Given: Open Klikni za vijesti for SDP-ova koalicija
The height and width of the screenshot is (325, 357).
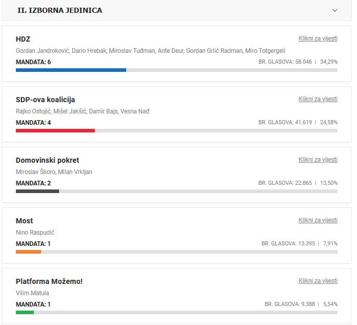Looking at the screenshot, I should coord(318,99).
